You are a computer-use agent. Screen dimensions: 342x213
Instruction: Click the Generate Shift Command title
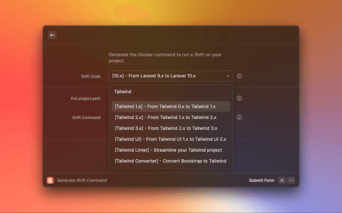coord(82,181)
